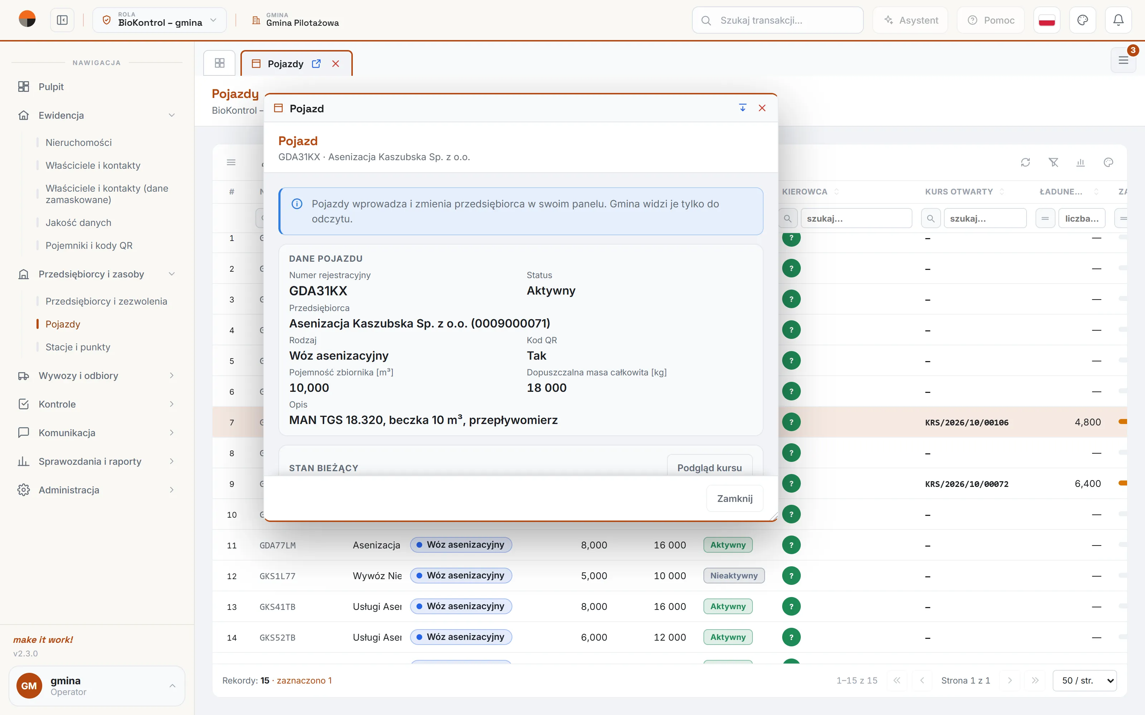Image resolution: width=1145 pixels, height=715 pixels.
Task: Collapse the sidebar with the panel toggle icon
Action: [x=62, y=20]
